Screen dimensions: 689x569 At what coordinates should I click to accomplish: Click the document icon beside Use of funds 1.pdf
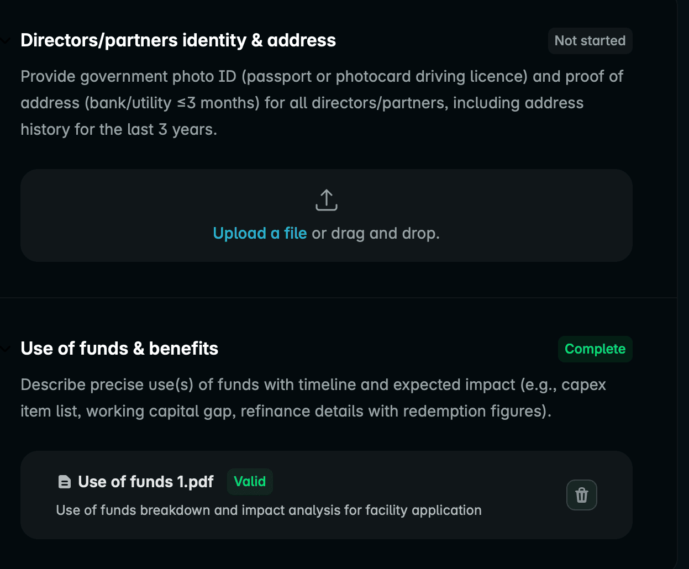(65, 482)
